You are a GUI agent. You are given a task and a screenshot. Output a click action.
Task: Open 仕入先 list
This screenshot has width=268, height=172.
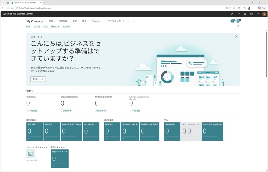[x=37, y=27]
